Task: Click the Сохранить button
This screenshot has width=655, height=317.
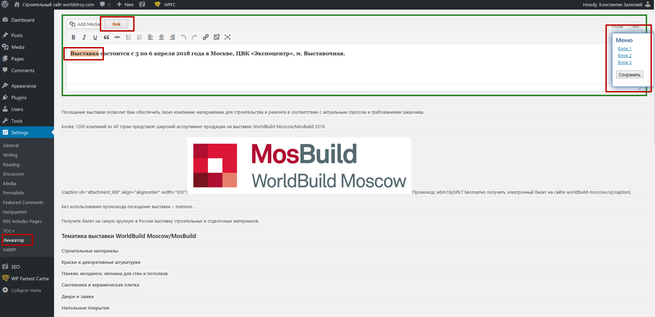Action: pyautogui.click(x=630, y=75)
